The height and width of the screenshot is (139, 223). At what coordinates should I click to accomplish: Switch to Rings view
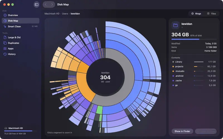(x=196, y=14)
